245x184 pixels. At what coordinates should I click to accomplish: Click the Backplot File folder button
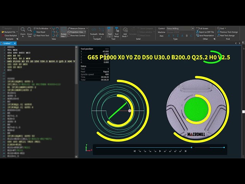pos(8,32)
